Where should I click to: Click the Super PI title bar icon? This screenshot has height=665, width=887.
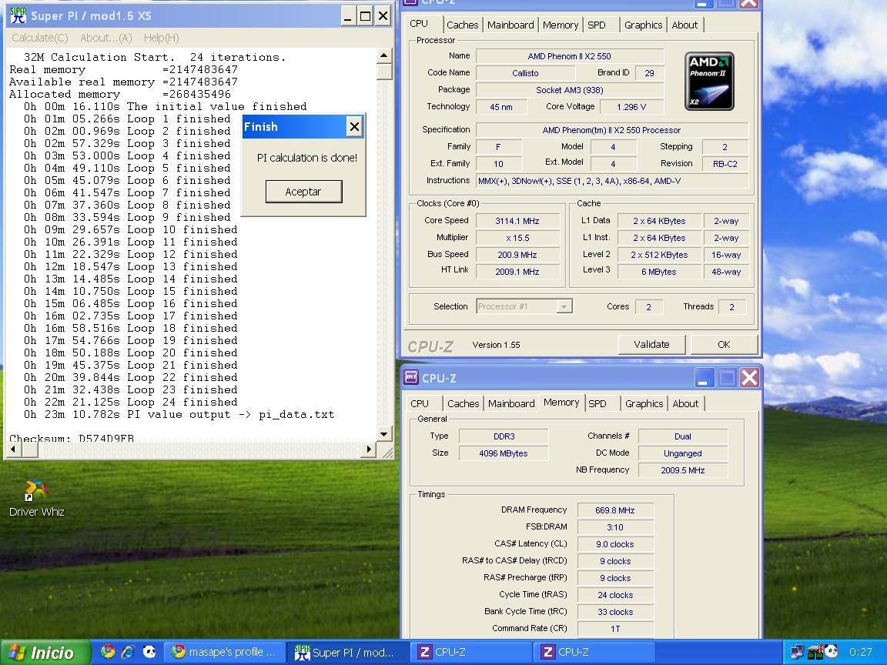[18, 15]
